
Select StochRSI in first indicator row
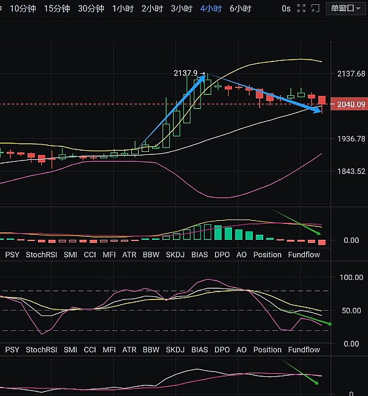[42, 255]
